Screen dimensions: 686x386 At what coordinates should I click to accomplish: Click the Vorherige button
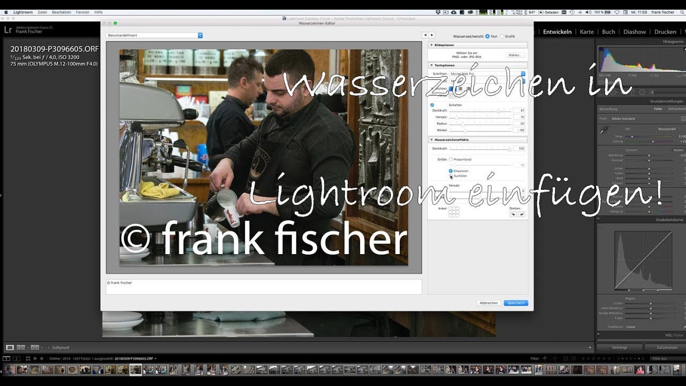[620, 347]
